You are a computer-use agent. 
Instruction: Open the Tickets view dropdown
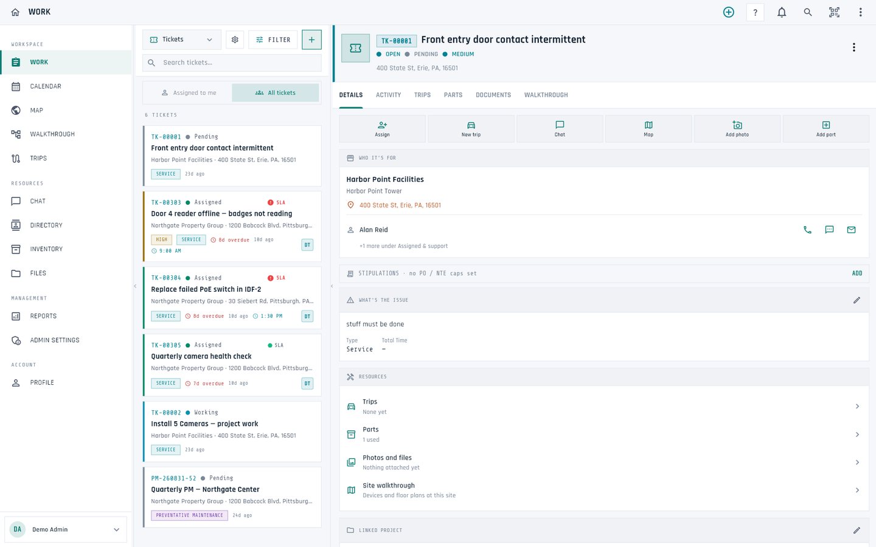tap(182, 40)
